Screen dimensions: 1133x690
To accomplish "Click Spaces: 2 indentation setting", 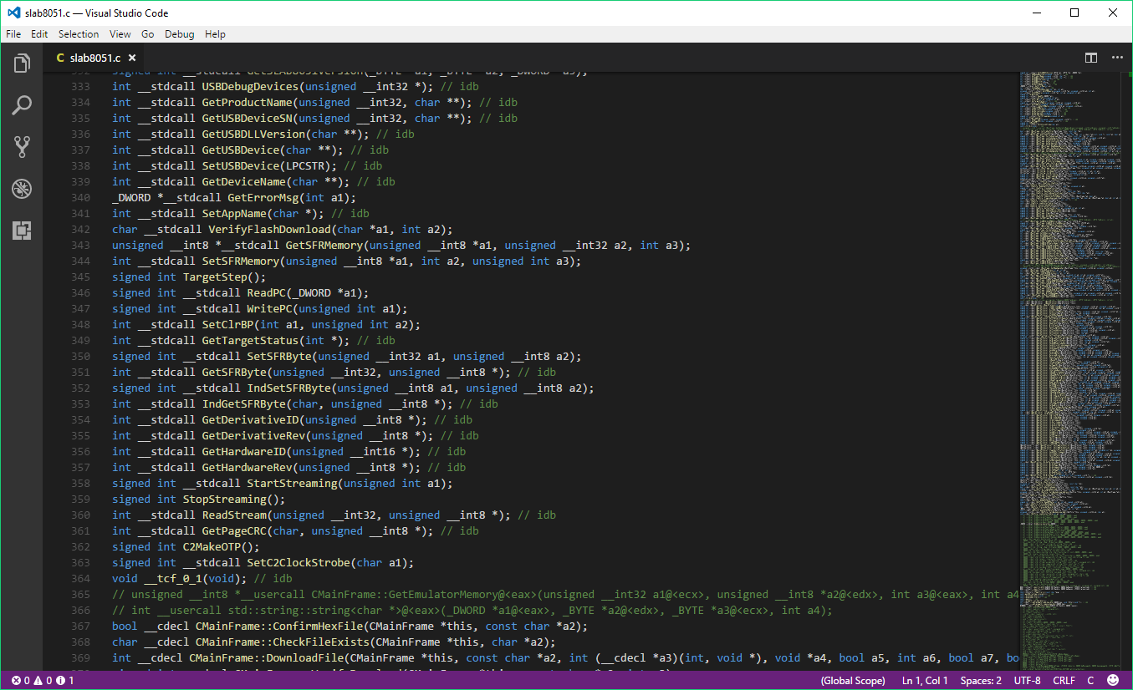I will point(981,680).
